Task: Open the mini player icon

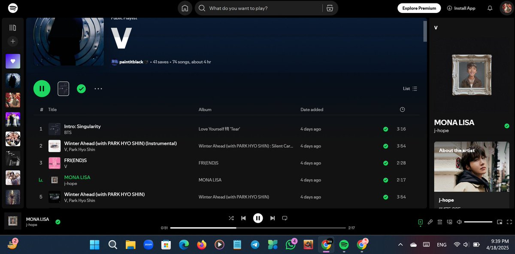Action: tap(500, 222)
